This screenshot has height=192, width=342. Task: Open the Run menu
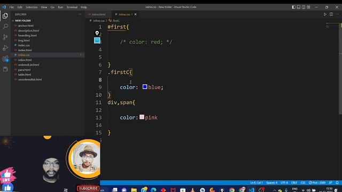point(60,7)
